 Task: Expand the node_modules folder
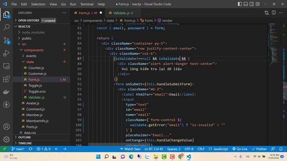click(x=33, y=32)
